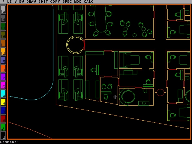The width and height of the screenshot is (192, 144).
Task: Open the CALC menu
Action: point(88,2)
